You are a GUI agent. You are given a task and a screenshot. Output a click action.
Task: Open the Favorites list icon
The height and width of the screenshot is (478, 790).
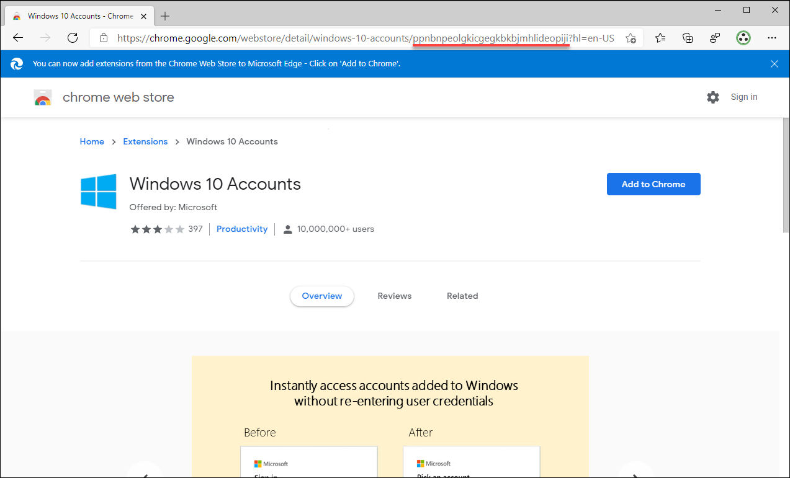click(x=660, y=38)
